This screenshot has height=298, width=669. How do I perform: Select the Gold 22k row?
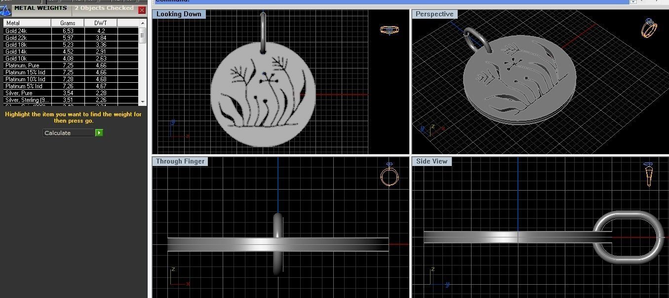tap(71, 37)
